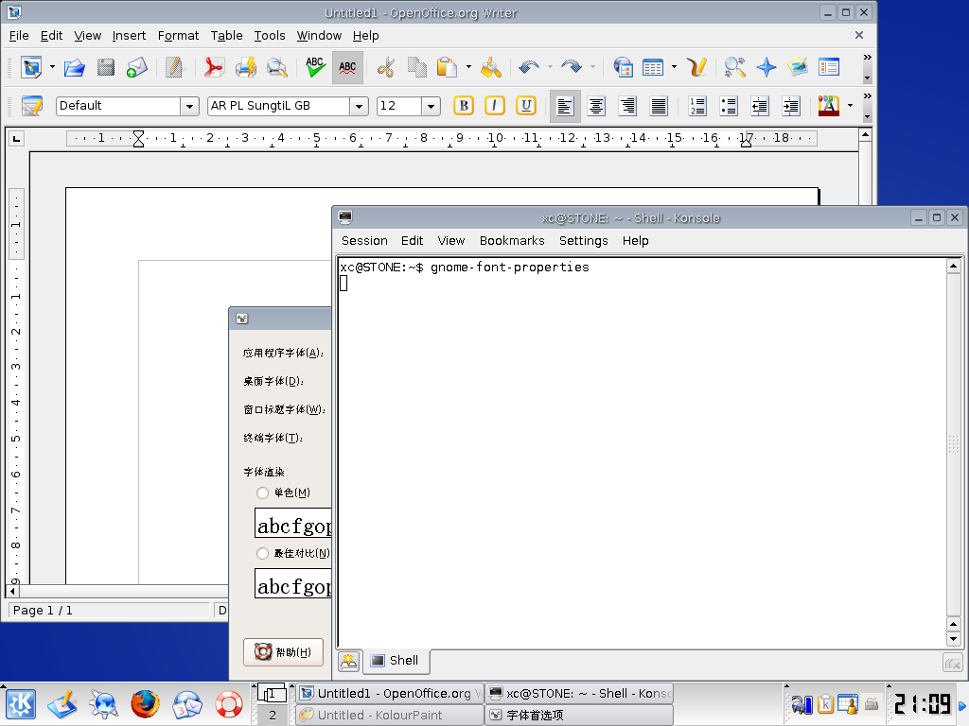Select the Shell tab in Konsole

pyautogui.click(x=396, y=661)
